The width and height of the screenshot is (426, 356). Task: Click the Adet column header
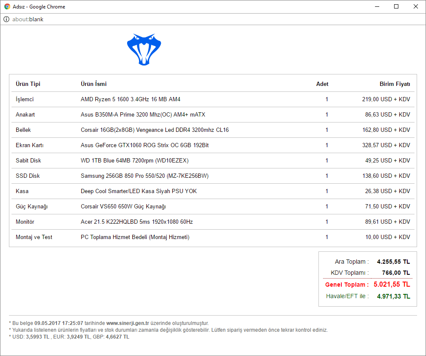click(322, 84)
